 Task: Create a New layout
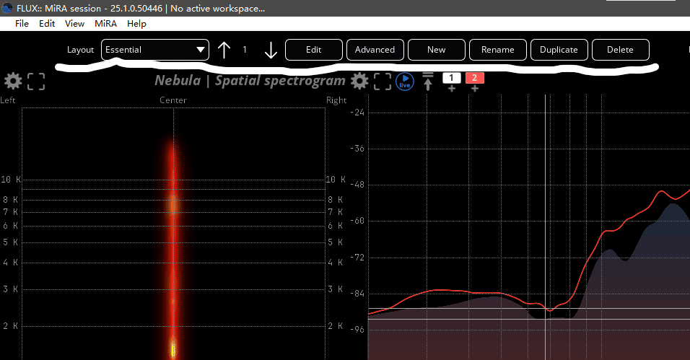point(437,50)
